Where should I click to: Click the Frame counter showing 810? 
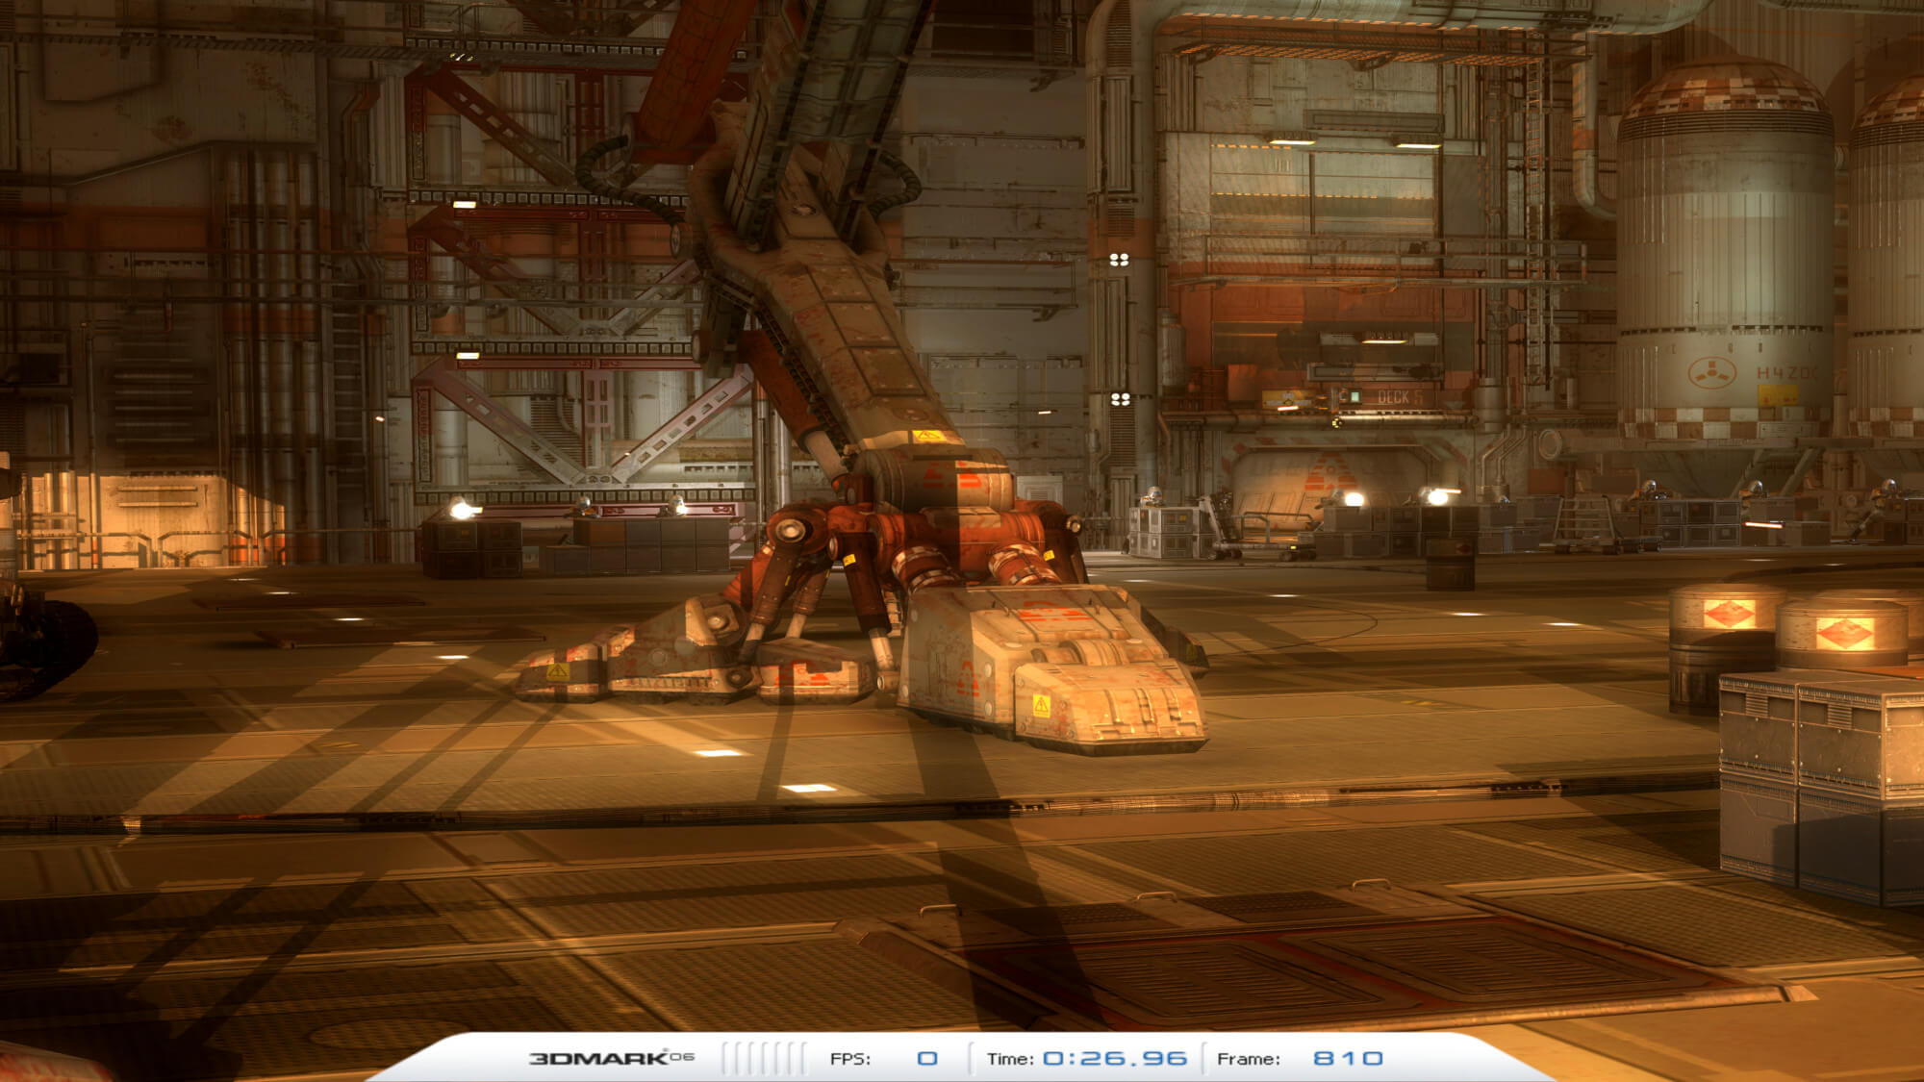(x=1348, y=1058)
